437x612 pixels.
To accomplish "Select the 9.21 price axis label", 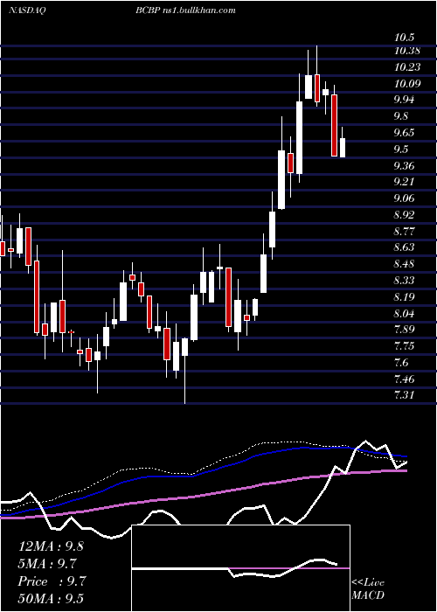I will click(x=404, y=182).
